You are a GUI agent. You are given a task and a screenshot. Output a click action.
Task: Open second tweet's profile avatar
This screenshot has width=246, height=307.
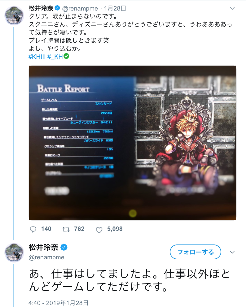tap(14, 253)
